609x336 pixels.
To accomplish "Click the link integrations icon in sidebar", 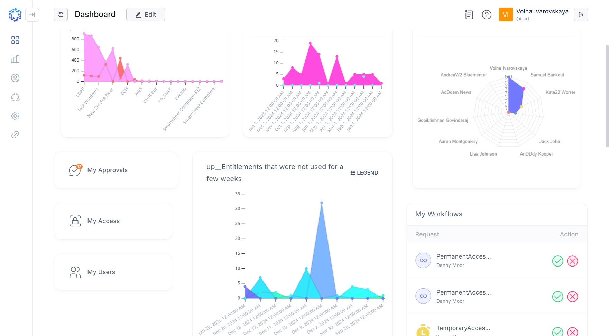I will (x=15, y=134).
